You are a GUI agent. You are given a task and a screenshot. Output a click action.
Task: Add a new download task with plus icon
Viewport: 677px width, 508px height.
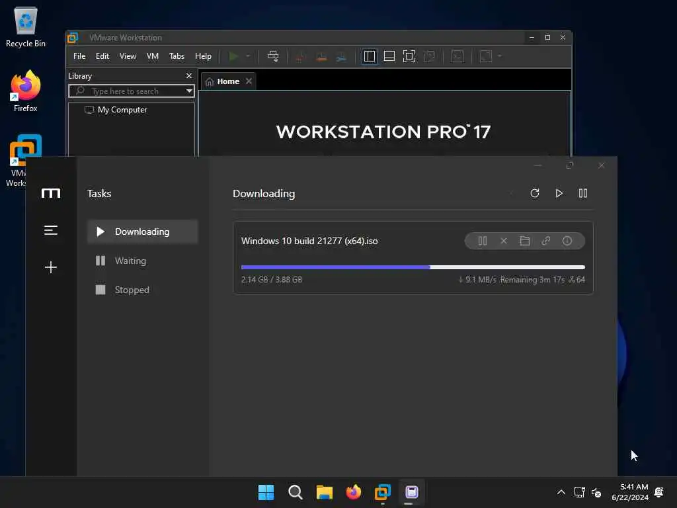coord(51,267)
